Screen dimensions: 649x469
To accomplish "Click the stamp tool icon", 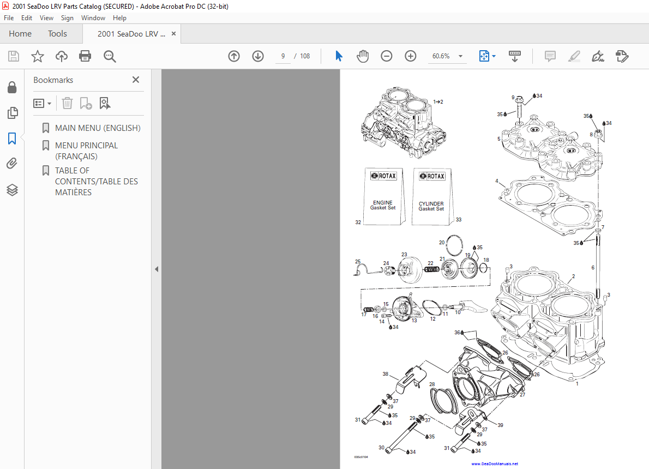I will [x=622, y=56].
